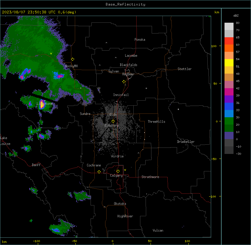The width and height of the screenshot is (251, 245).
Task: Click the ThreeHills label
Action: [156, 122]
